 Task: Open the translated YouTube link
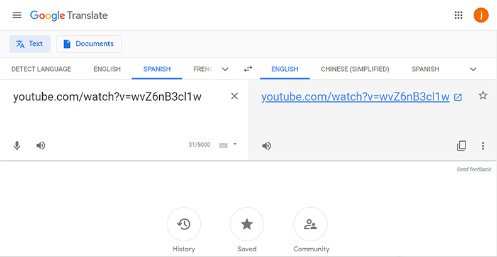(x=355, y=97)
